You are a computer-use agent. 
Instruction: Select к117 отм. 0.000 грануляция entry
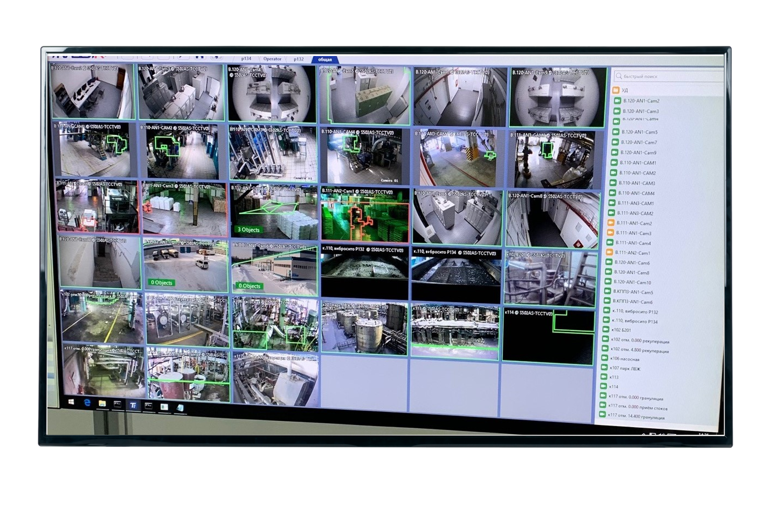click(635, 398)
